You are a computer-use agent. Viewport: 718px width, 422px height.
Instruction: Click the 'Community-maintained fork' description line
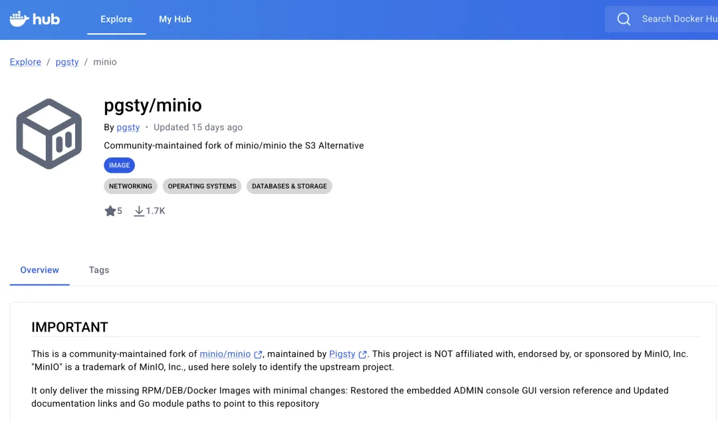tap(233, 146)
